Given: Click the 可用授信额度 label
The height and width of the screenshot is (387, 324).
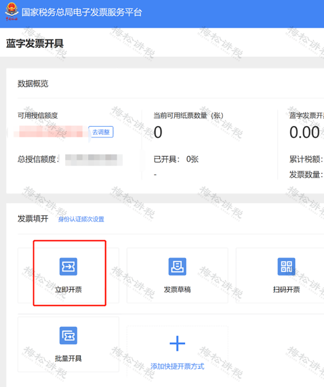Looking at the screenshot, I should tap(37, 116).
